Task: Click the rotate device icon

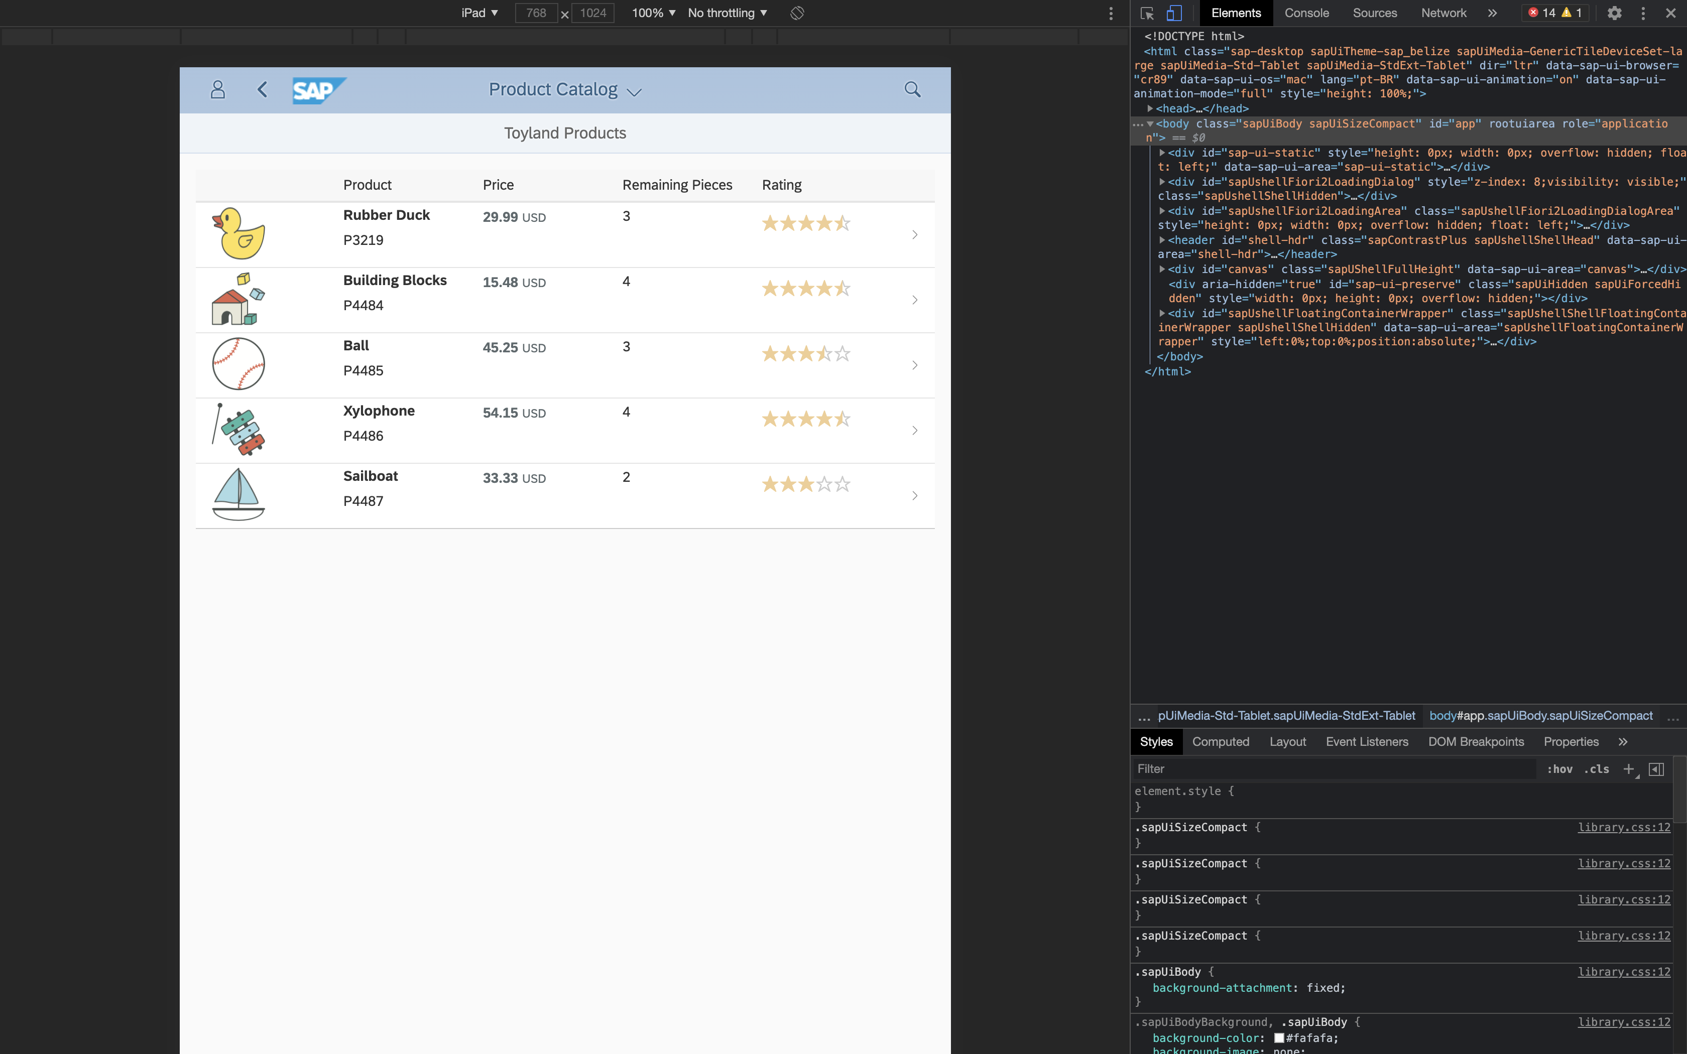Action: point(797,13)
